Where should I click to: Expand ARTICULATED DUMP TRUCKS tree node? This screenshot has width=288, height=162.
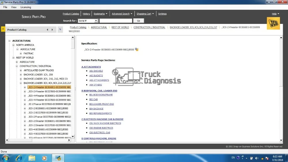(x=21, y=70)
